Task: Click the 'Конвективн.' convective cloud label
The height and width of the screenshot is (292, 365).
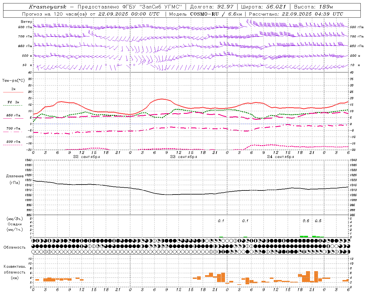Action: click(15, 267)
